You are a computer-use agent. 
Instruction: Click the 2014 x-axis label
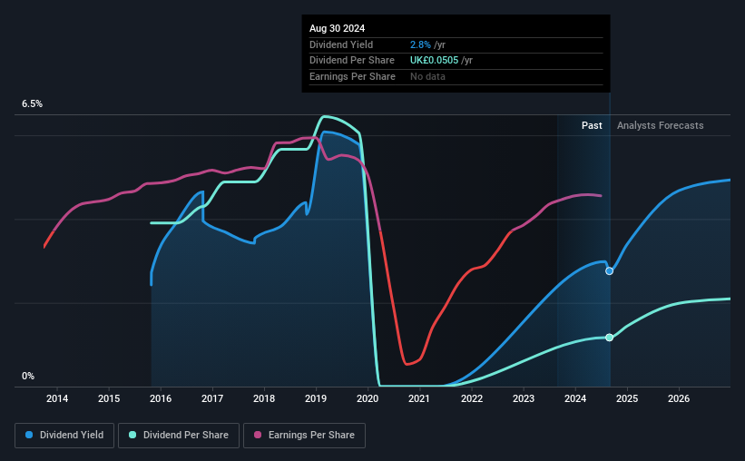57,398
